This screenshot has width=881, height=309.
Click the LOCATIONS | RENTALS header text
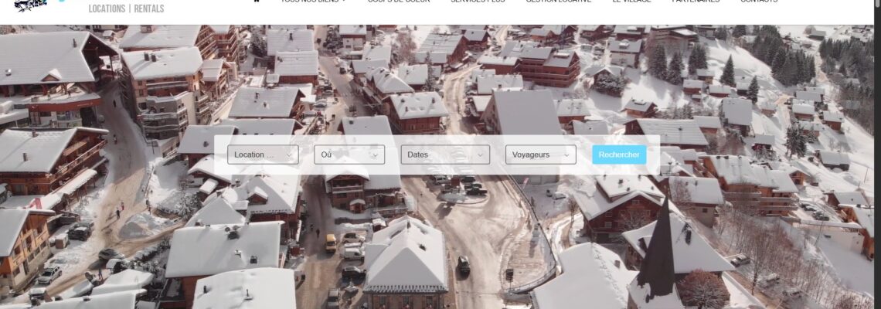tap(127, 9)
